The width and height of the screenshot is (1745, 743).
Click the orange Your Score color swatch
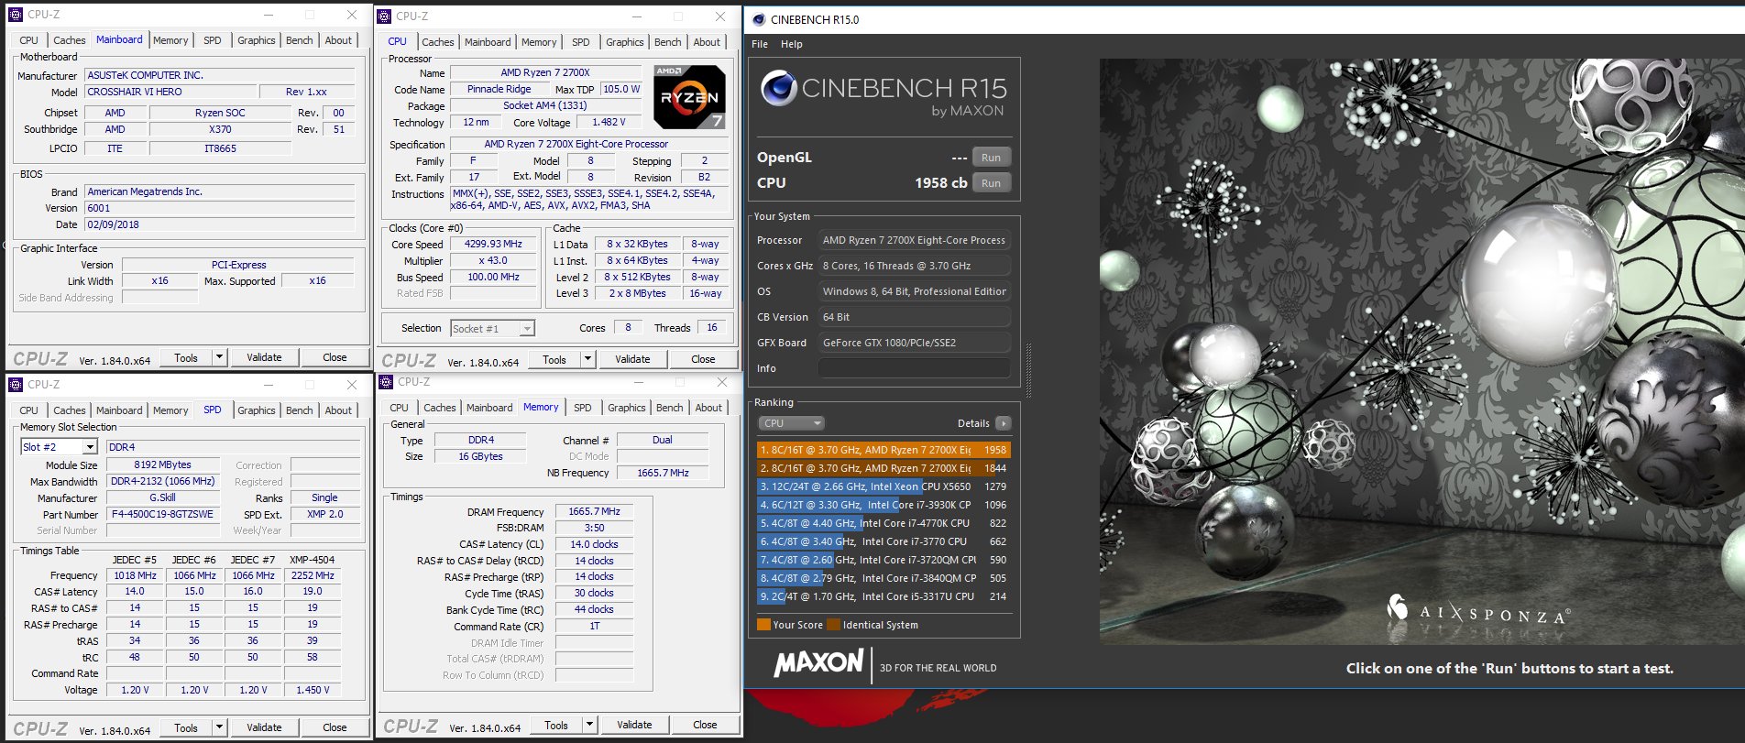pos(763,625)
